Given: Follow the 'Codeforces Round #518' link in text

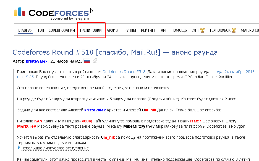Looking at the screenshot, I should 124,72.
